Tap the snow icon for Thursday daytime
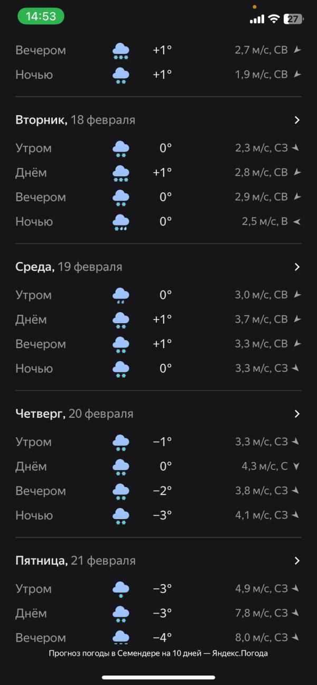This screenshot has height=685, width=317. tap(121, 467)
